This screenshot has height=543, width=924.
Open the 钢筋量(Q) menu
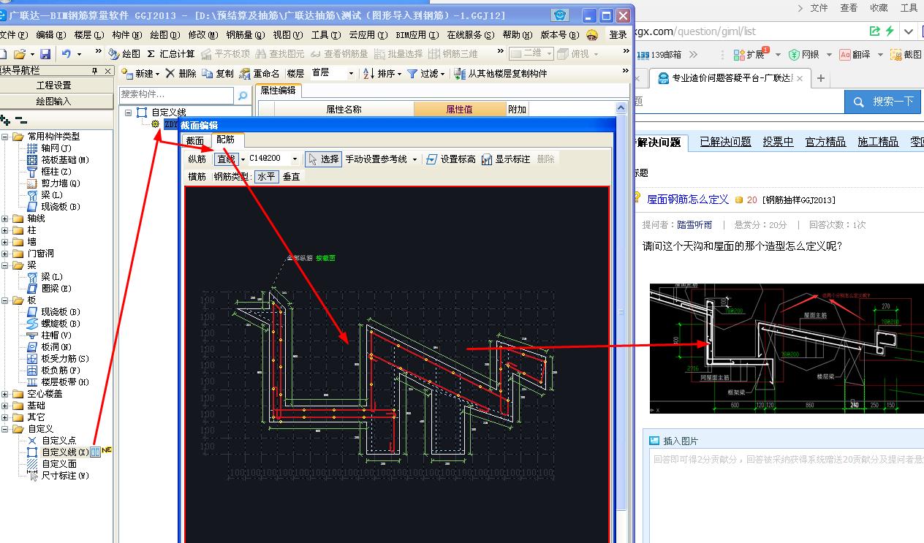coord(246,34)
